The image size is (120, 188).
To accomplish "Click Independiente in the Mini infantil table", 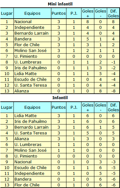I will (x=30, y=28).
